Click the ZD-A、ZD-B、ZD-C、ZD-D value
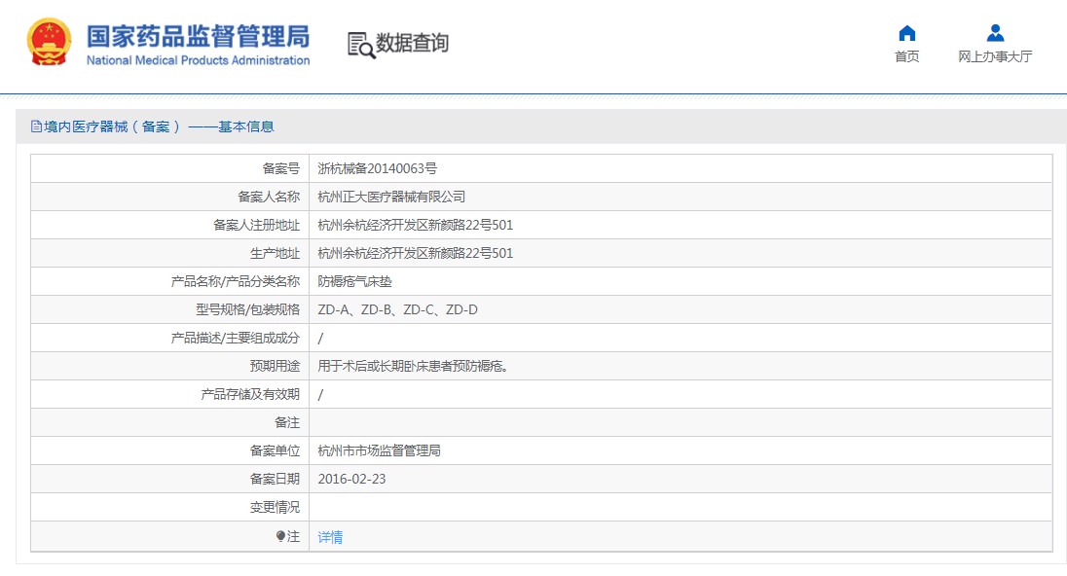Image resolution: width=1067 pixels, height=576 pixels. [397, 309]
